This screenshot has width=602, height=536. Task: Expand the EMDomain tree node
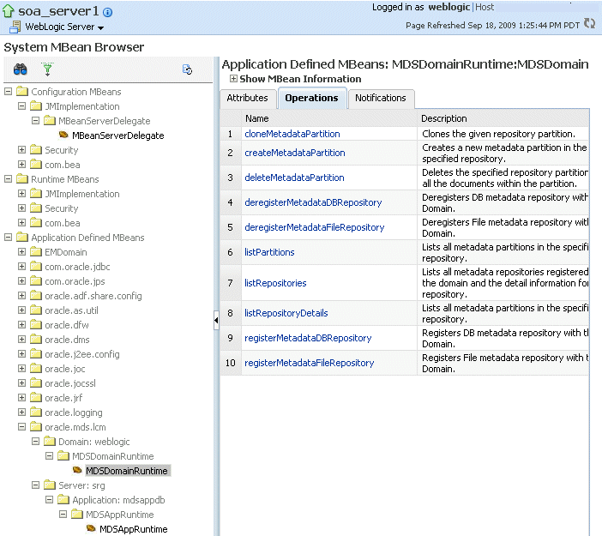pyautogui.click(x=22, y=252)
